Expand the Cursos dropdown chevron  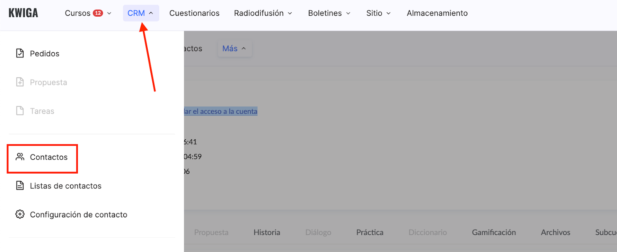pyautogui.click(x=109, y=13)
